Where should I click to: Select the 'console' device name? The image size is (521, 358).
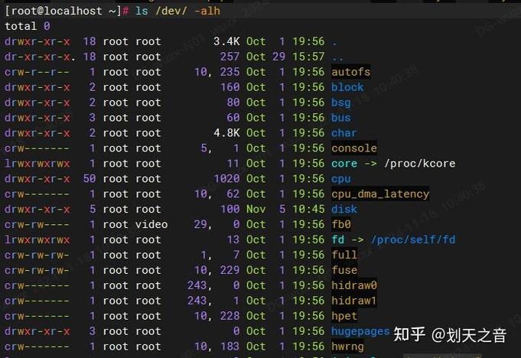(354, 148)
